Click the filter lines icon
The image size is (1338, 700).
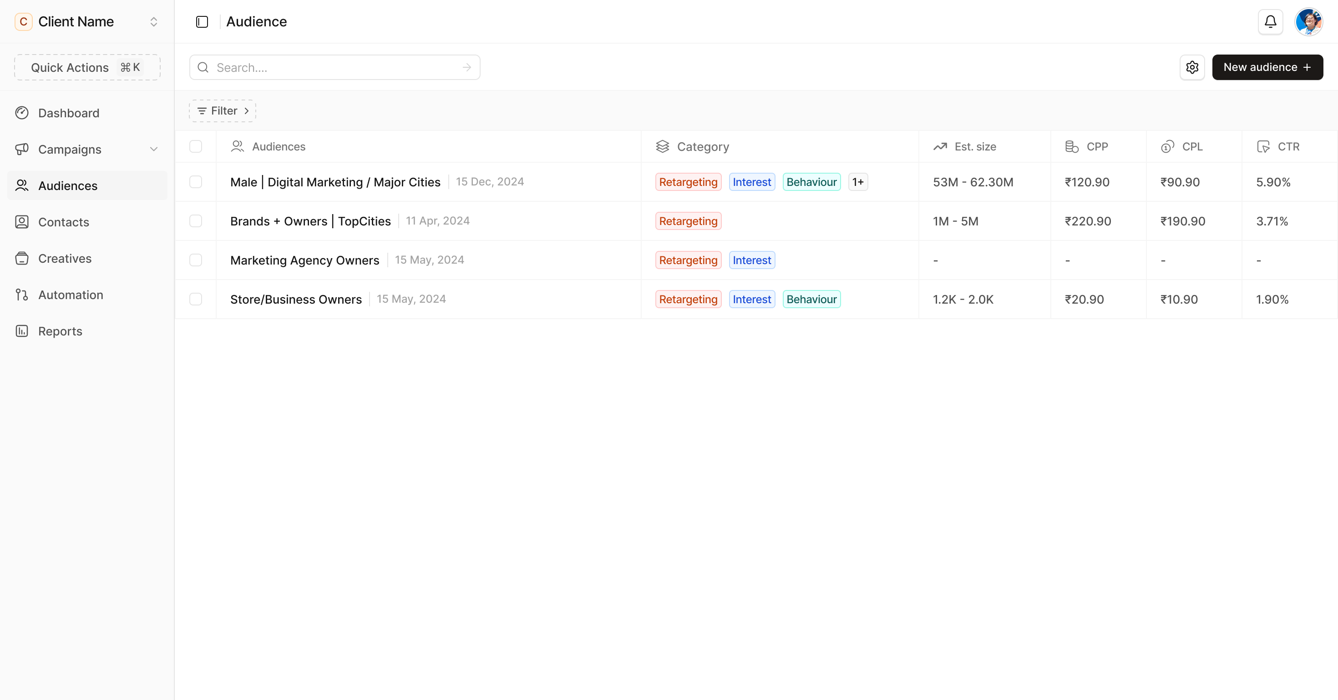click(202, 111)
